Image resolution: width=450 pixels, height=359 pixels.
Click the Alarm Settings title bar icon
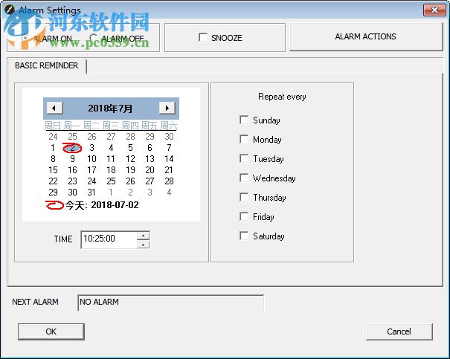click(x=10, y=10)
